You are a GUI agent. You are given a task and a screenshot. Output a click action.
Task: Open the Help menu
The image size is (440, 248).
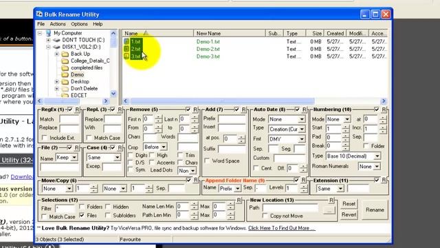(x=98, y=24)
